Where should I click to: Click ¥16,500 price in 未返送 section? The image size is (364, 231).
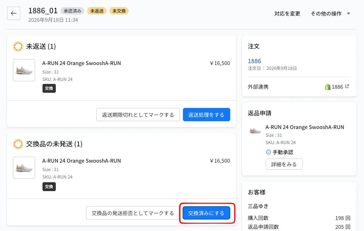click(220, 63)
